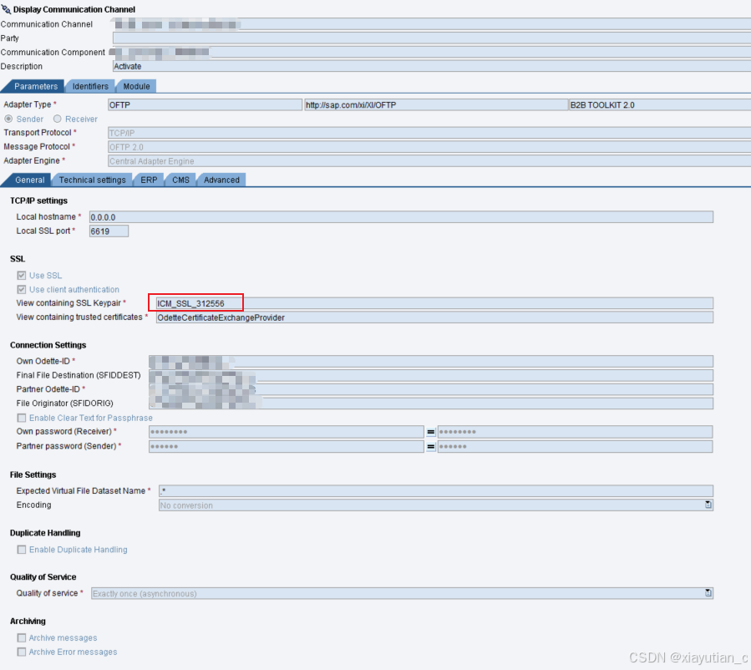Screen dimensions: 751x670
Task: Click the Partner Odette-ID field
Action: (430, 389)
